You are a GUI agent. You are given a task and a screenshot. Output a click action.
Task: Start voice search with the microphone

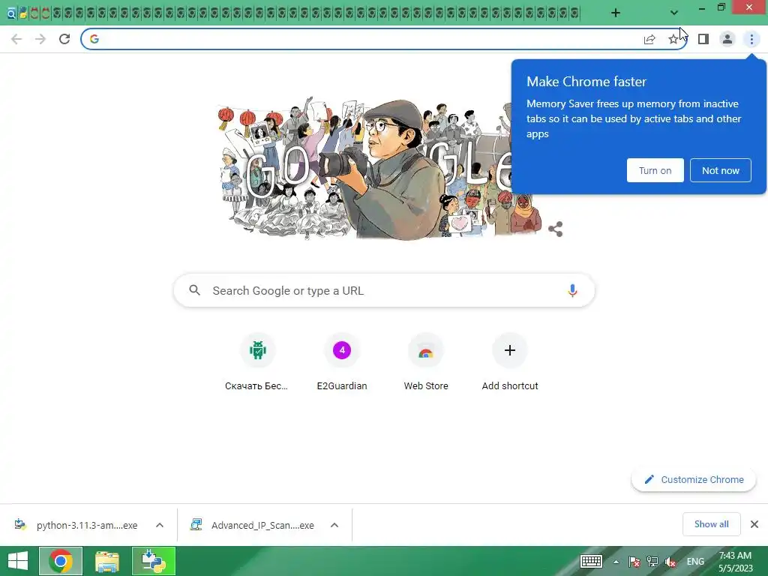(x=572, y=290)
